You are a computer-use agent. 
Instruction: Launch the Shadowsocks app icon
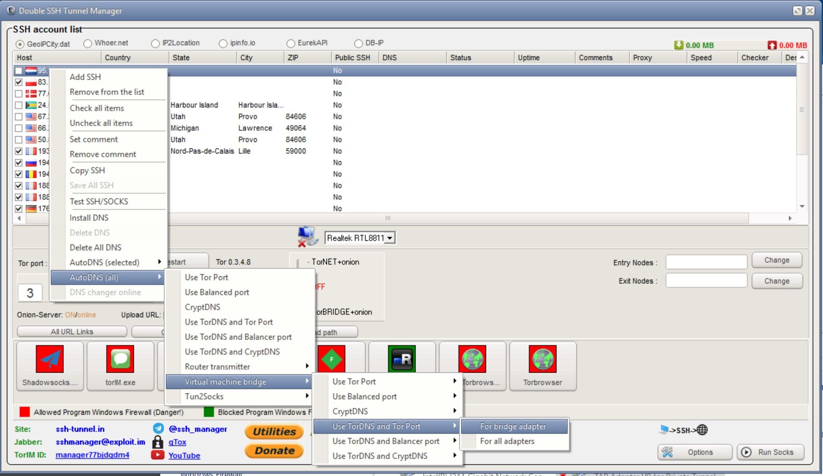[50, 359]
